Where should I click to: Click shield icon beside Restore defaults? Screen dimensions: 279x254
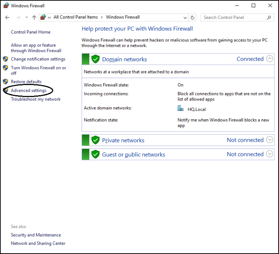point(5,81)
